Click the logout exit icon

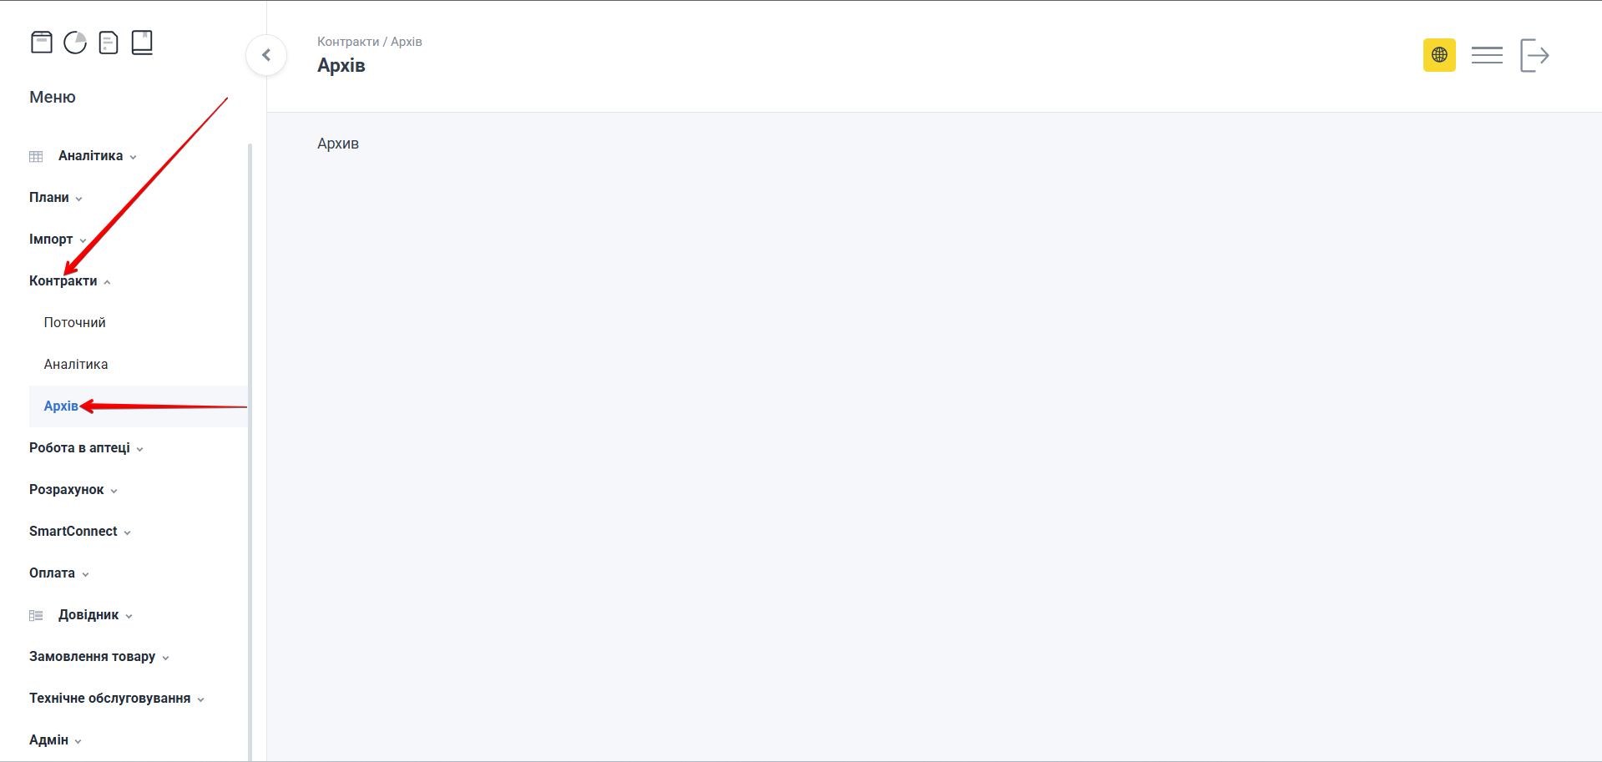pos(1534,55)
